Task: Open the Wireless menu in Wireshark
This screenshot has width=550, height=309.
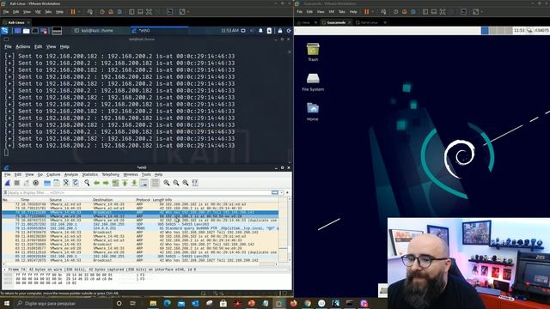Action: [x=131, y=174]
